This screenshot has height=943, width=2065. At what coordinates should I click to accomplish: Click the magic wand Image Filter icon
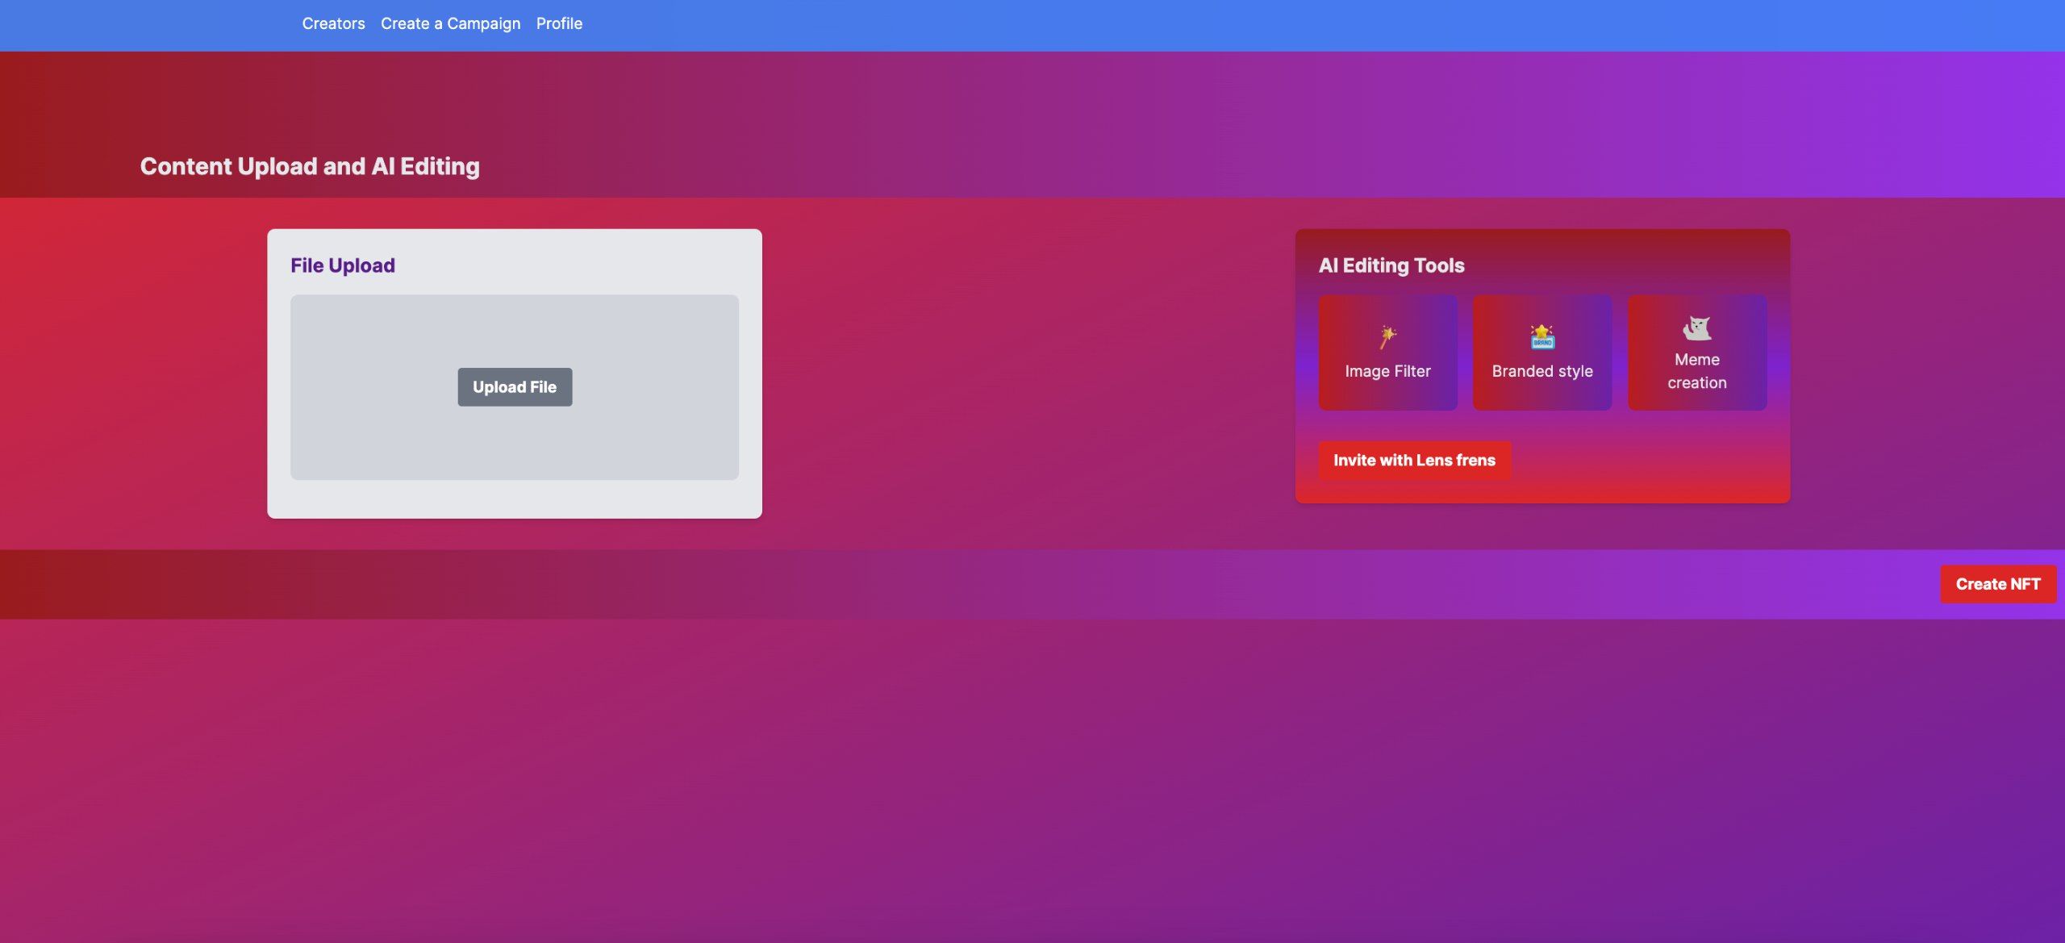1387,337
